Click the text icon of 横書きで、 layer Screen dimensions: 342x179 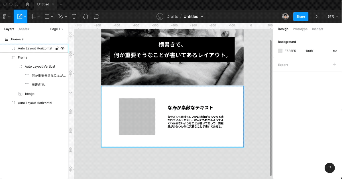click(27, 85)
